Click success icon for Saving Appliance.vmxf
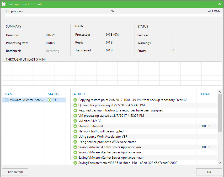Viewport: 224px width, 177px height. pyautogui.click(x=75, y=152)
